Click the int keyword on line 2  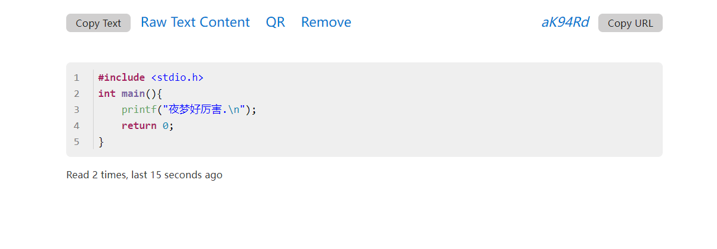(x=107, y=94)
